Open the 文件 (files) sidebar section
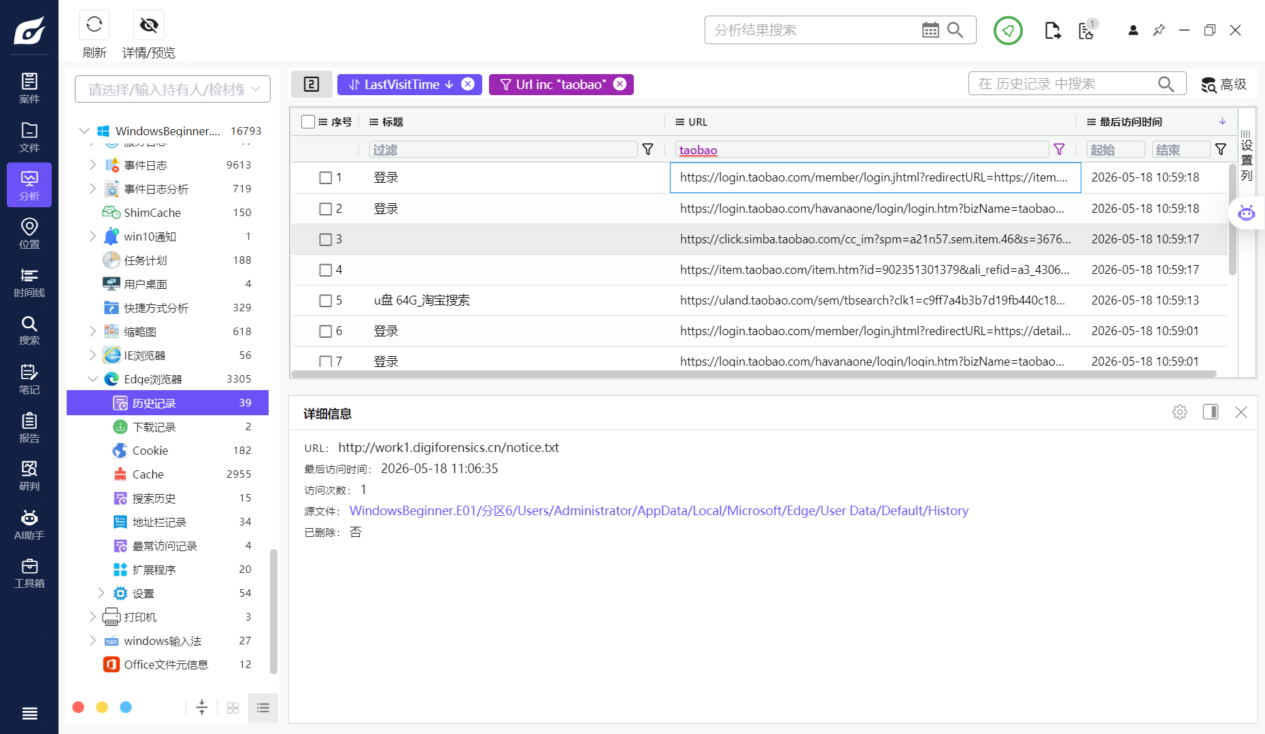 (29, 137)
